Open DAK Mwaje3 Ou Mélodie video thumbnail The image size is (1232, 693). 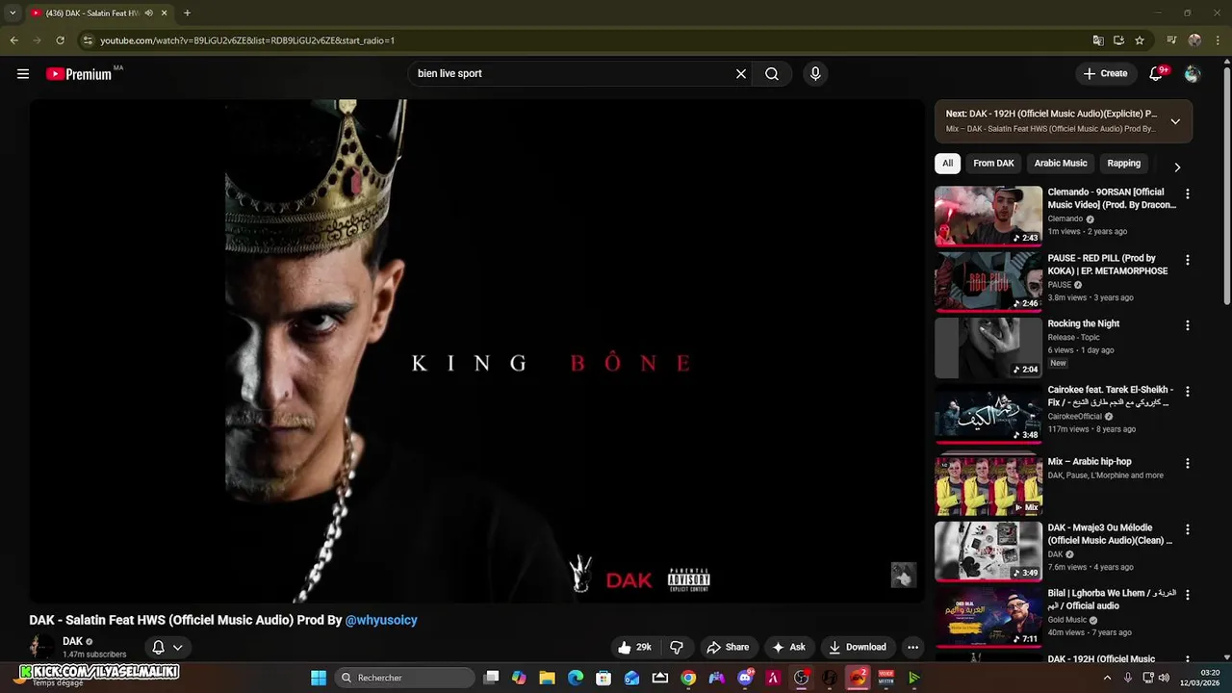tap(988, 552)
